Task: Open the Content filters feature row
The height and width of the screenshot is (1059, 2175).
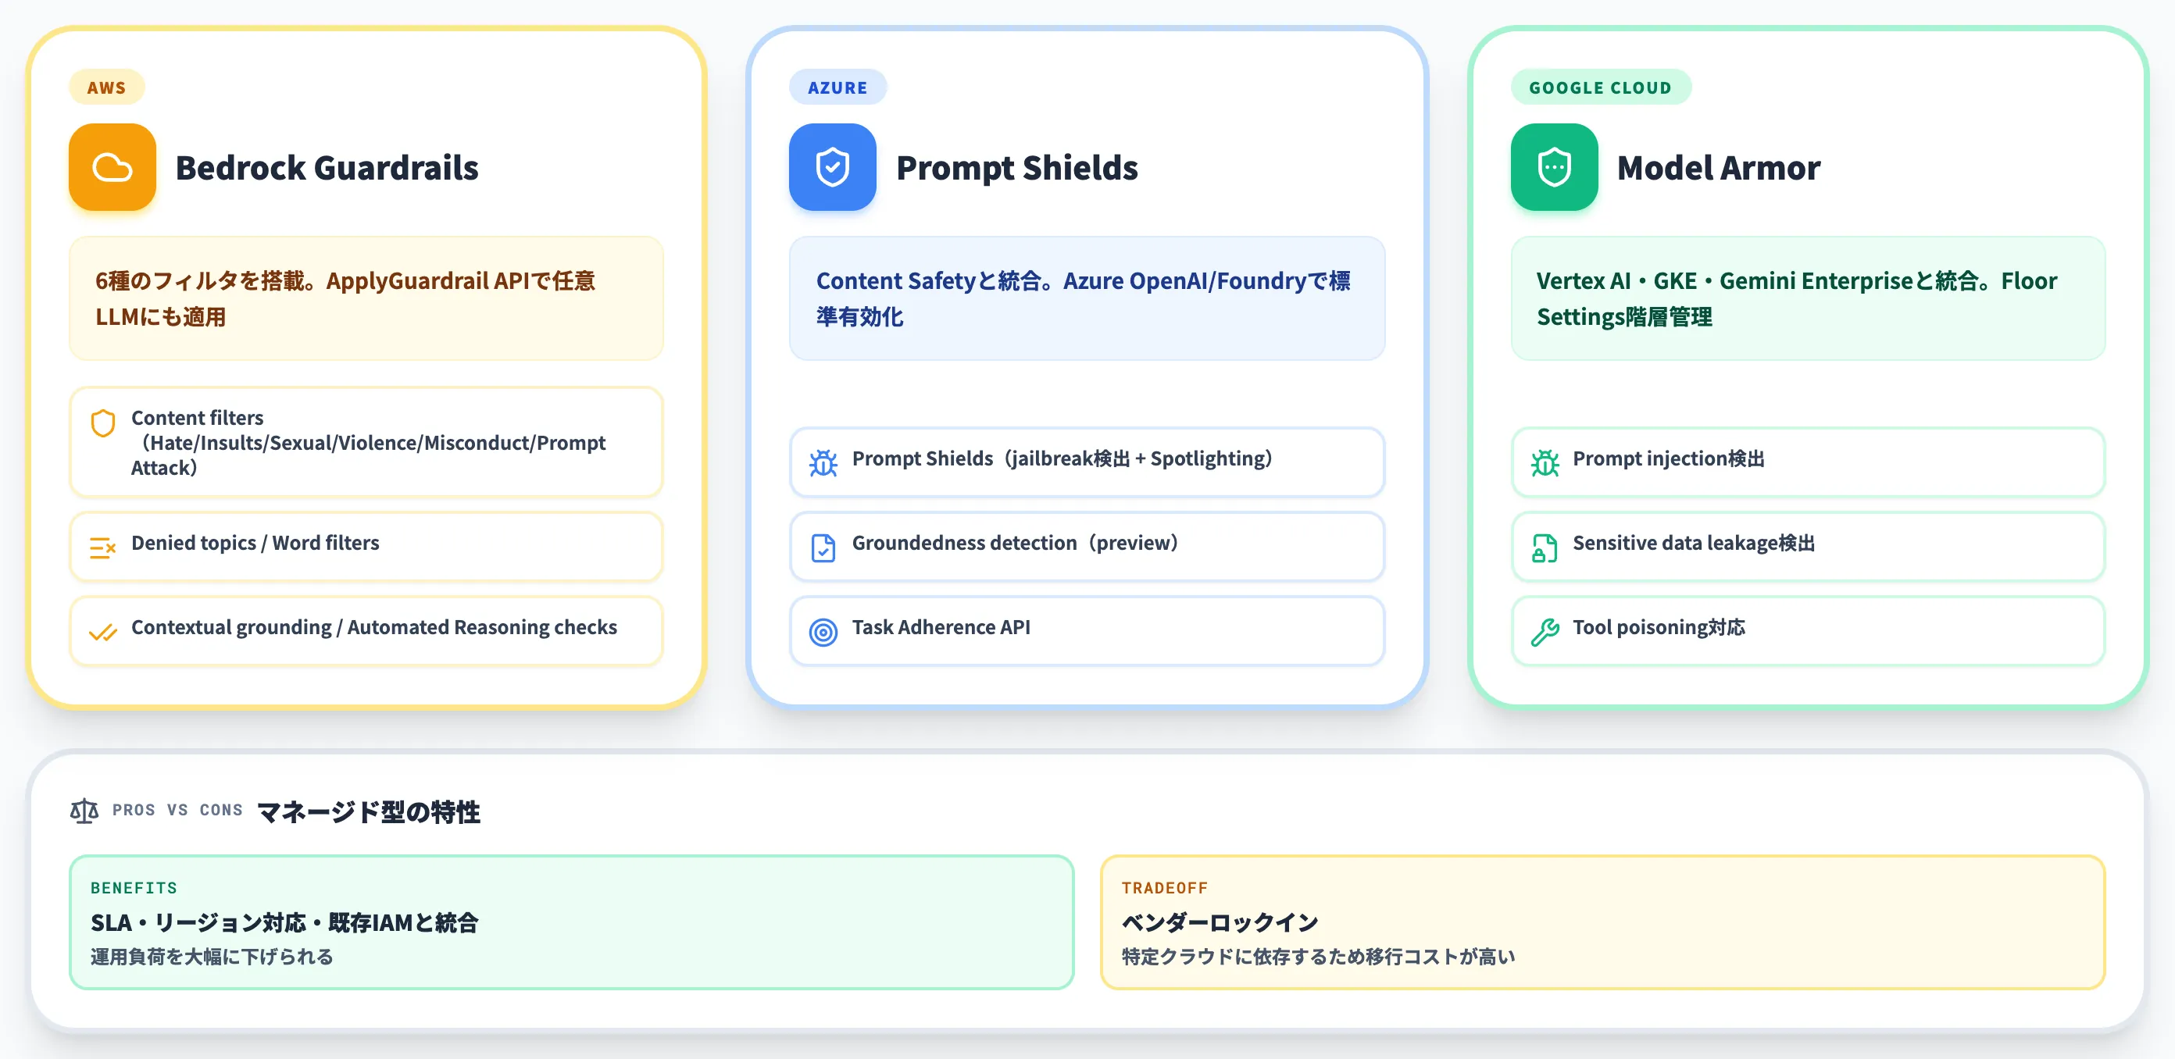Action: pos(366,442)
